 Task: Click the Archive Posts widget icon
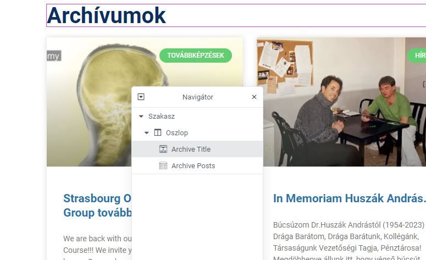[163, 165]
